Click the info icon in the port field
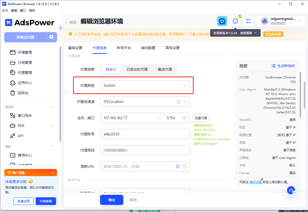This screenshot has height=212, width=308. [184, 118]
